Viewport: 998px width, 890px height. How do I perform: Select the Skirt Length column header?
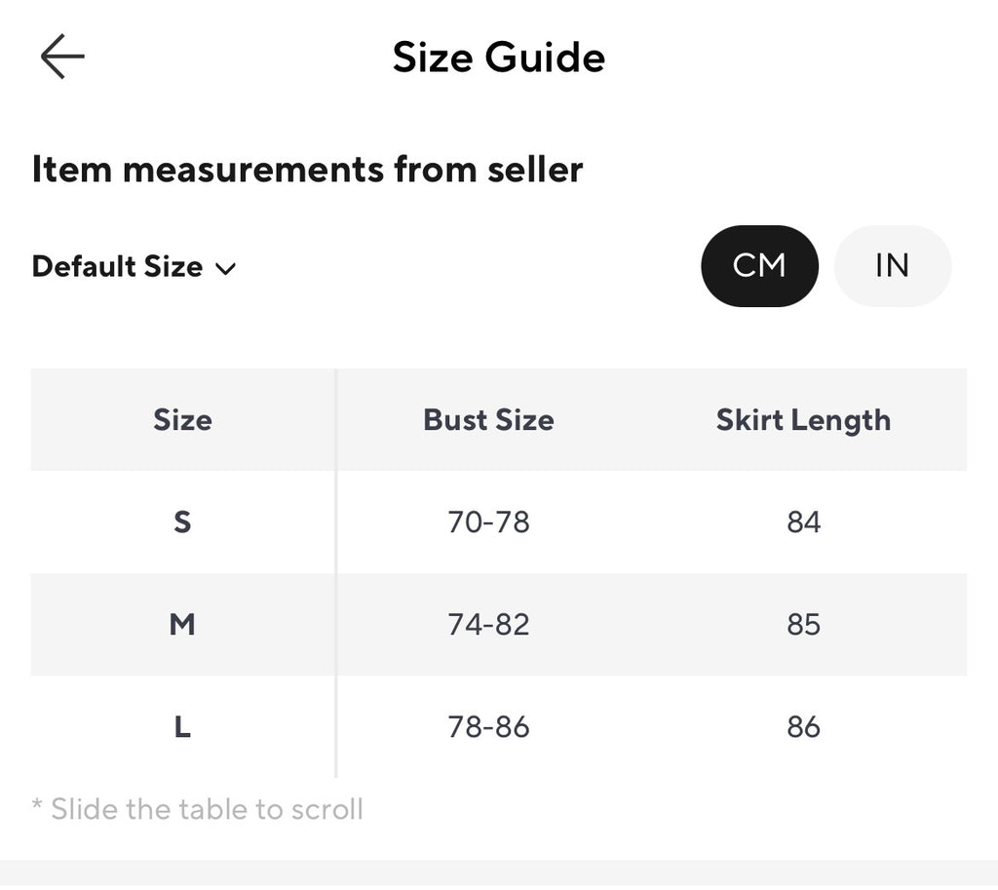[x=803, y=421]
